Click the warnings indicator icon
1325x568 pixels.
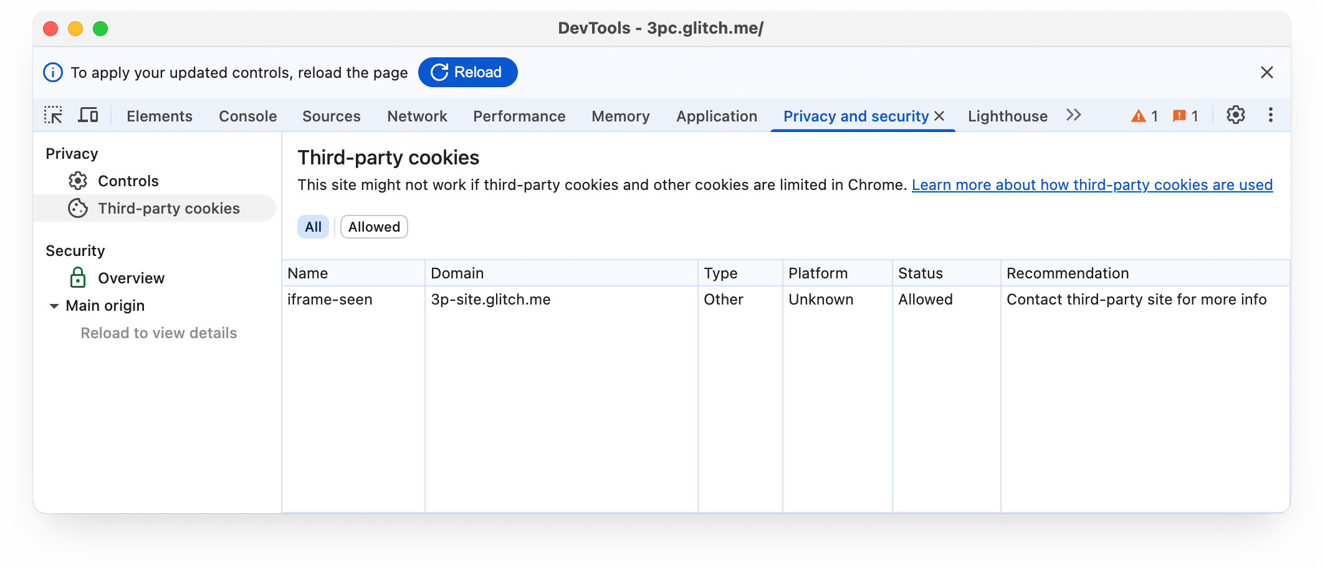pyautogui.click(x=1139, y=115)
